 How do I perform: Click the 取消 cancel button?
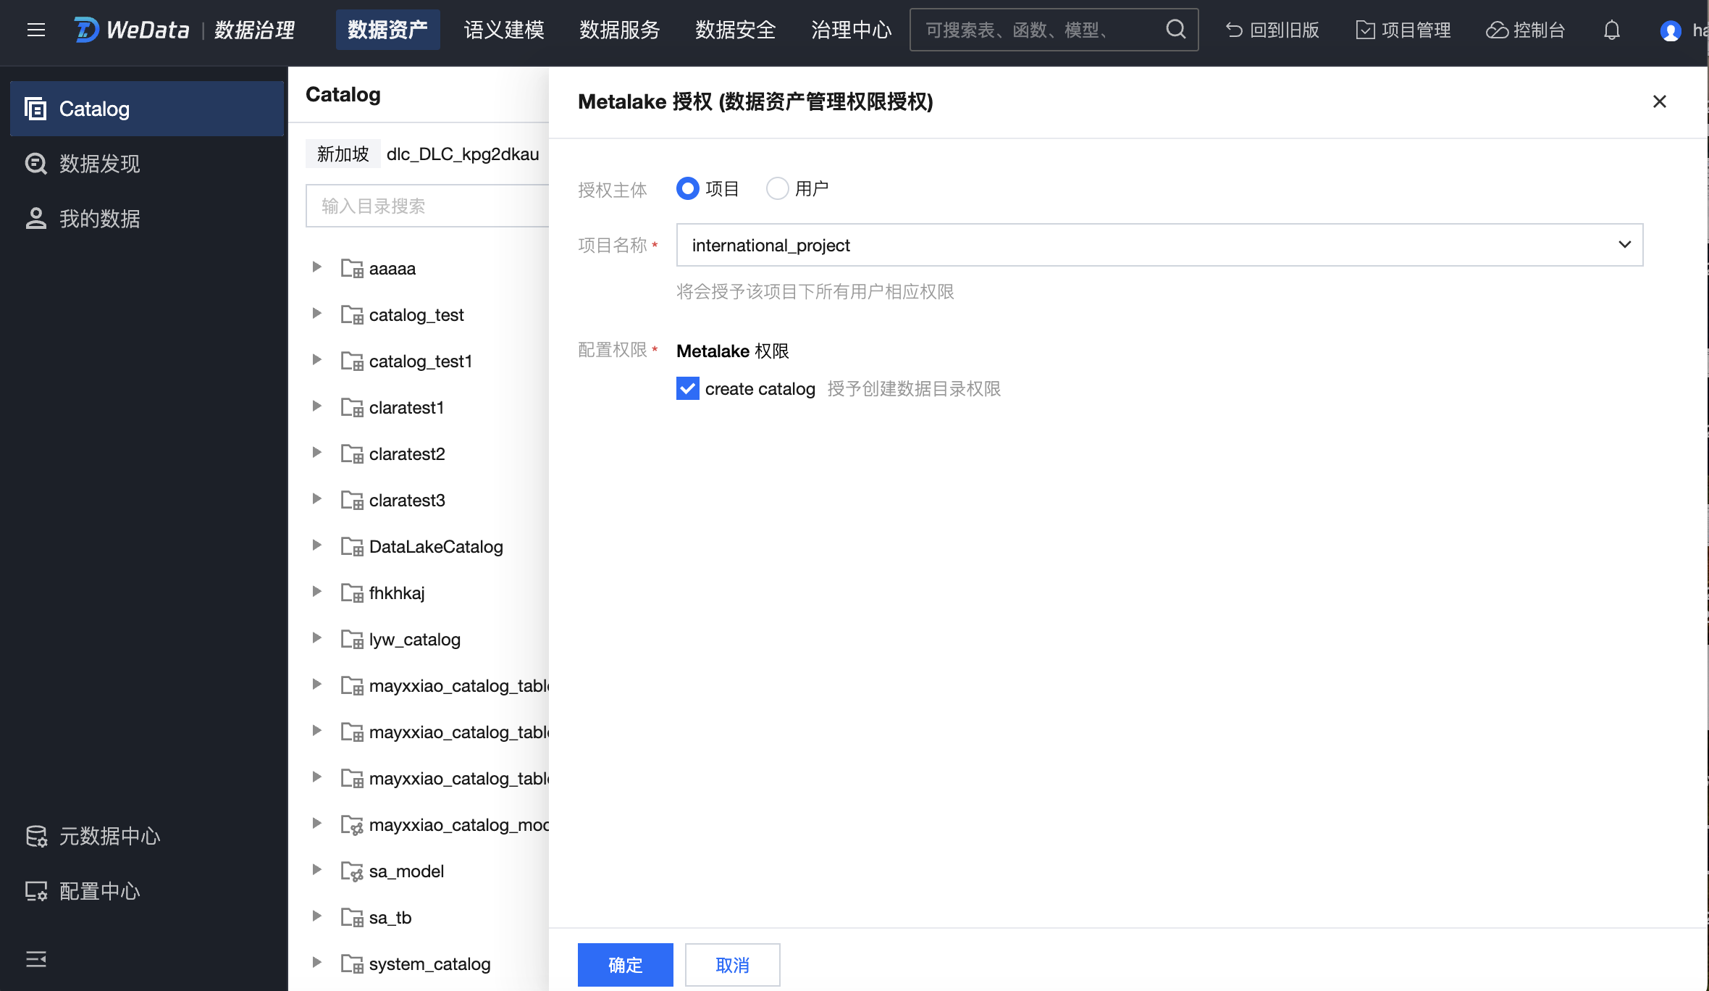(732, 965)
